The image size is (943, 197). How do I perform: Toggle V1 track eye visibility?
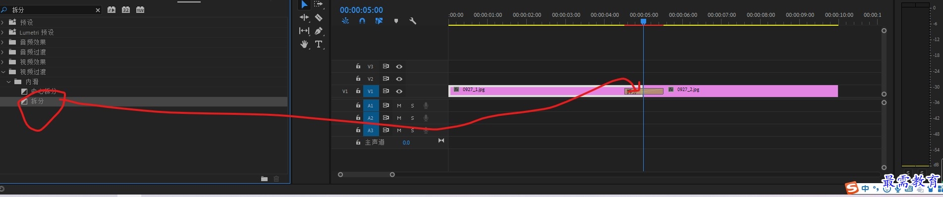pos(399,91)
